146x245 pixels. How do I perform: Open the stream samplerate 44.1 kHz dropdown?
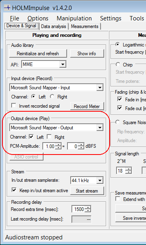(100, 181)
